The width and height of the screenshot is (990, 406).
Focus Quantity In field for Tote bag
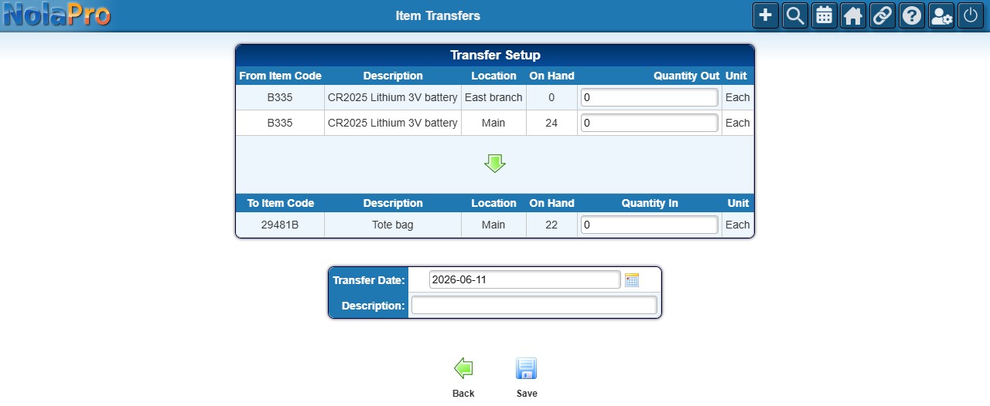650,225
